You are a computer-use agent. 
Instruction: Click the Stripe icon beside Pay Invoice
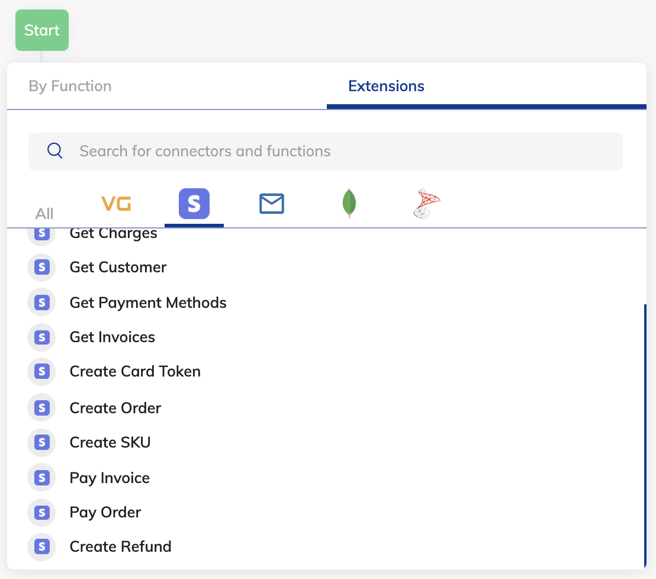[41, 478]
